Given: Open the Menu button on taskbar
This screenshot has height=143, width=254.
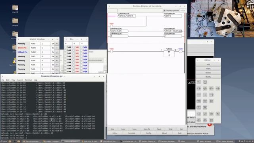Looking at the screenshot, I should coord(4,141).
